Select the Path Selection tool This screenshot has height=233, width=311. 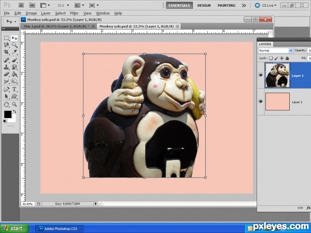[7, 96]
